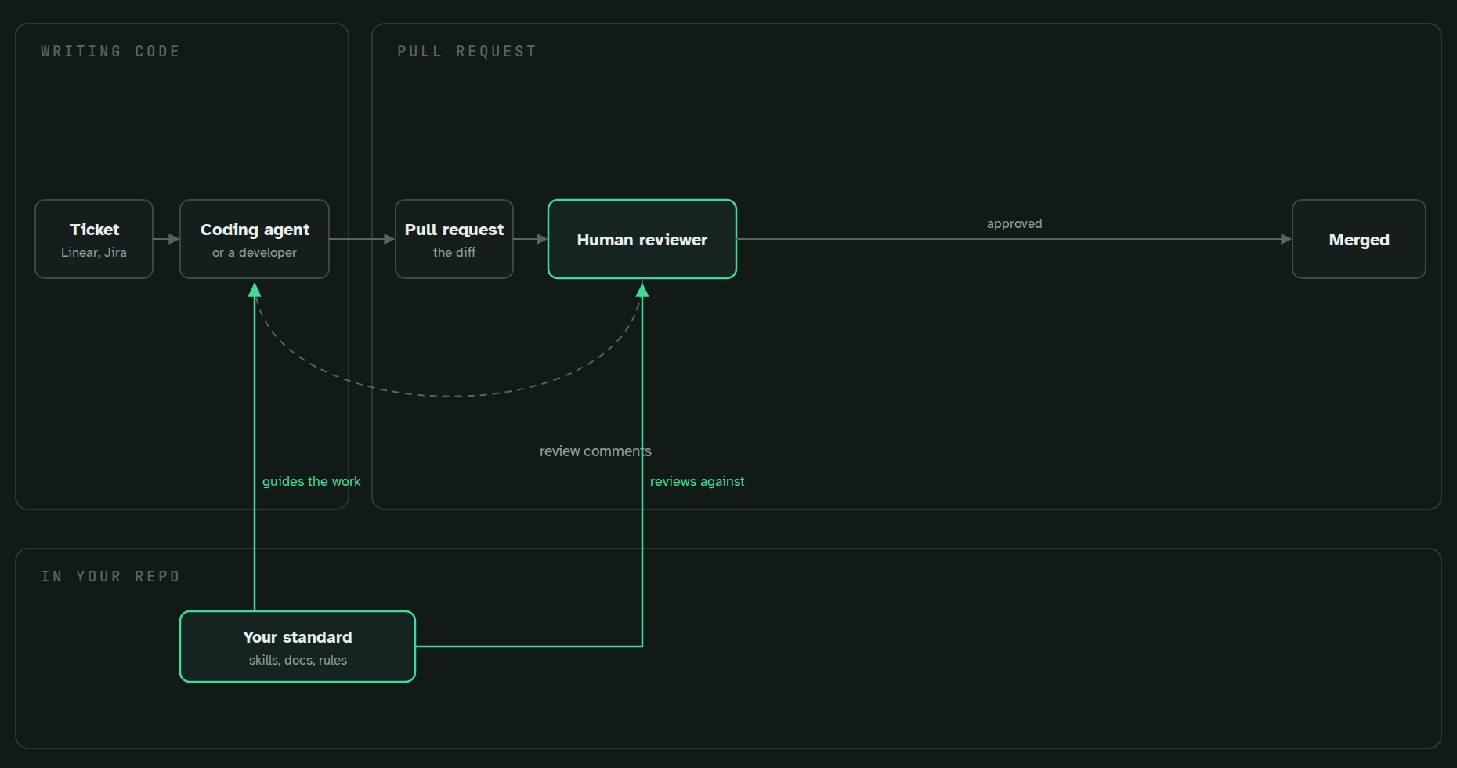Click the approved edge label
The height and width of the screenshot is (768, 1457).
pos(1014,223)
